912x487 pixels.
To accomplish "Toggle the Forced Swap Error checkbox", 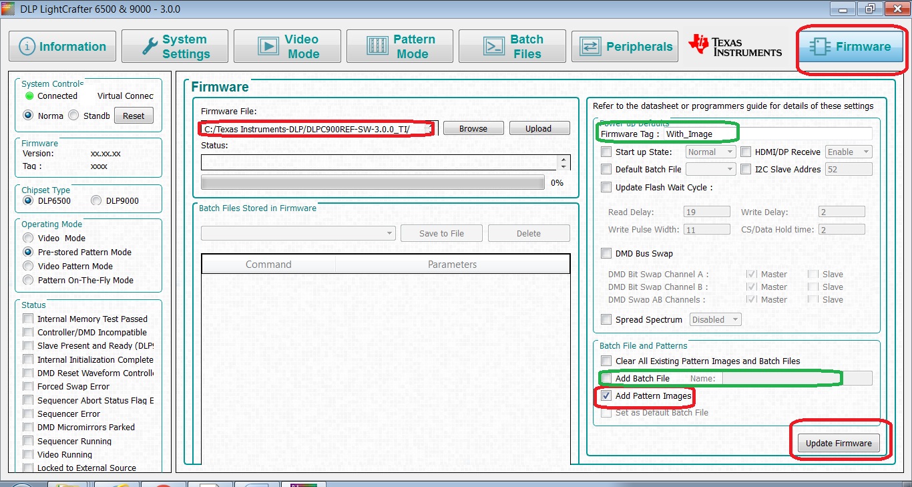I will 28,386.
